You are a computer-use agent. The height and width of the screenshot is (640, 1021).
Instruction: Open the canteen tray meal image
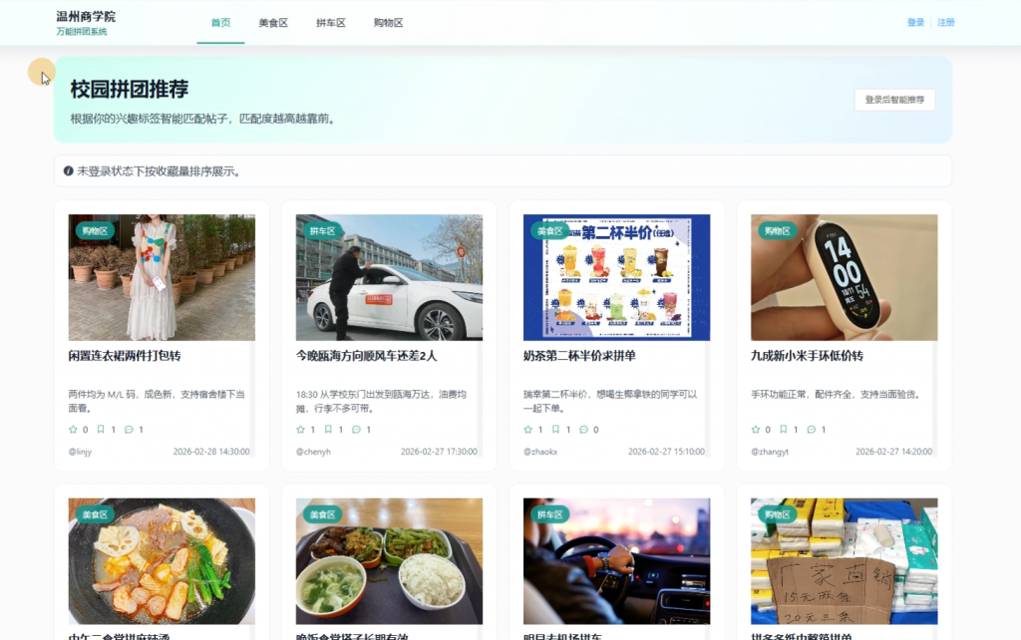389,561
